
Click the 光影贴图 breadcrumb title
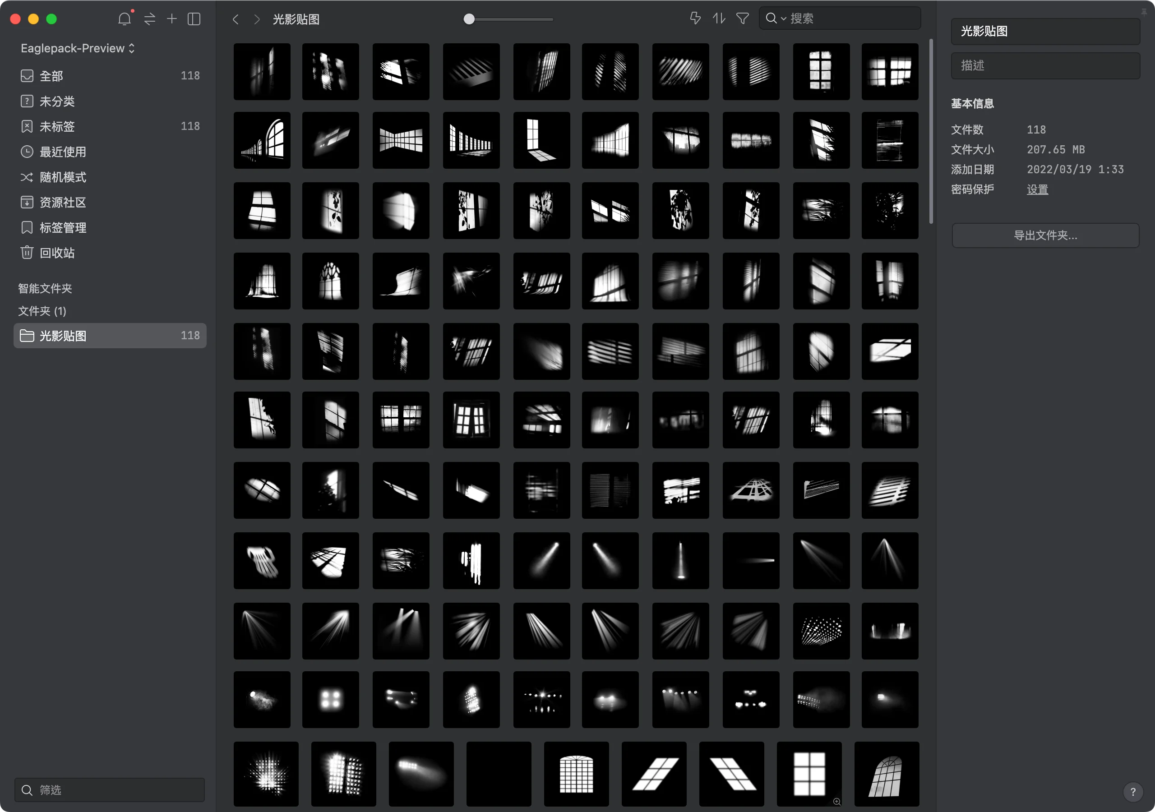(x=296, y=19)
